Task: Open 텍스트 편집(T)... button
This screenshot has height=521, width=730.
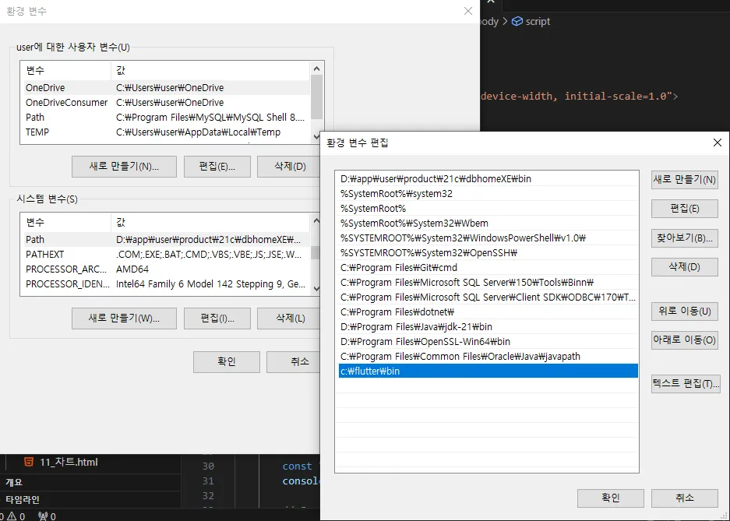Action: click(x=686, y=384)
